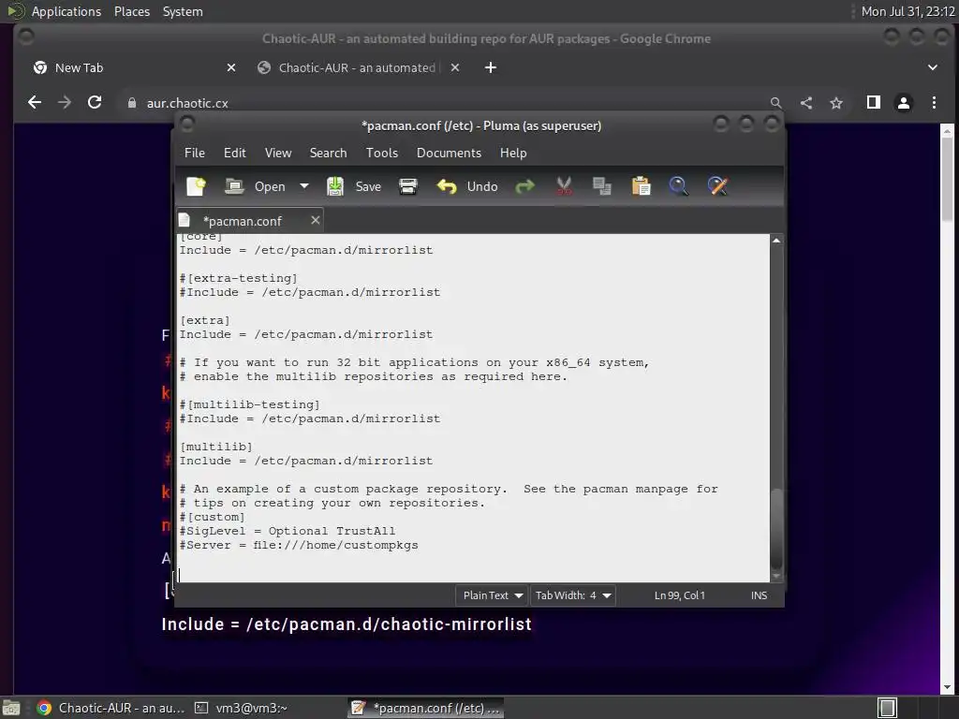Cut selection with the scissors icon
This screenshot has height=719, width=959.
[x=564, y=186]
